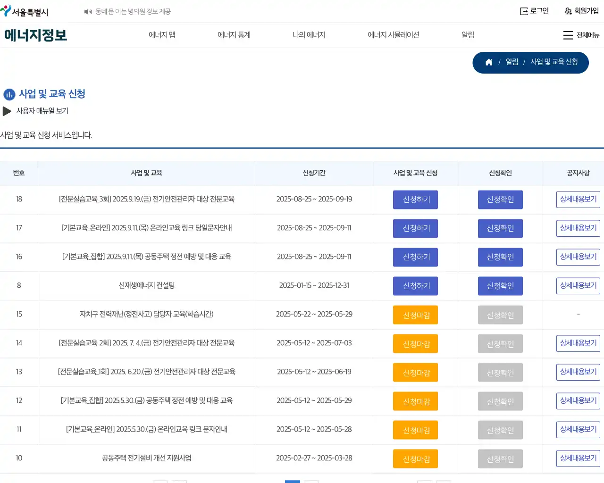Click the [기본교육_온라인] 2025.9.11.(목) title
The height and width of the screenshot is (483, 604).
click(146, 228)
